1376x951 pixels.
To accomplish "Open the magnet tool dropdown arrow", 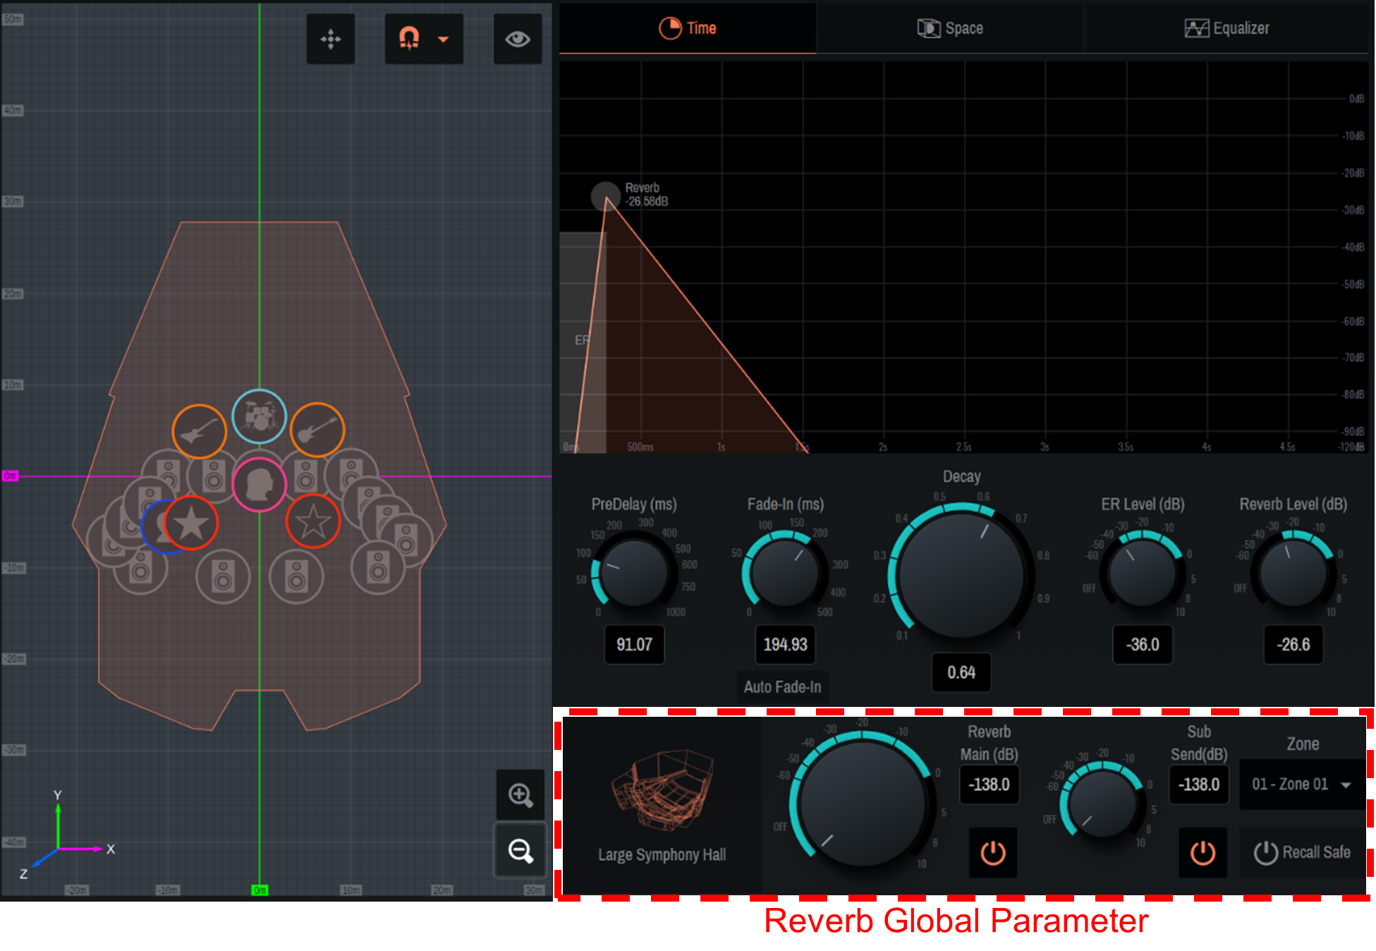I will coord(443,40).
